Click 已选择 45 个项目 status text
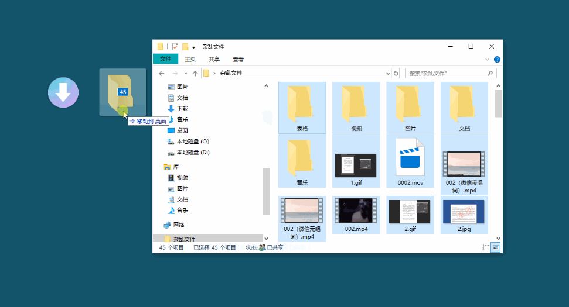Image resolution: width=569 pixels, height=307 pixels. click(x=214, y=247)
